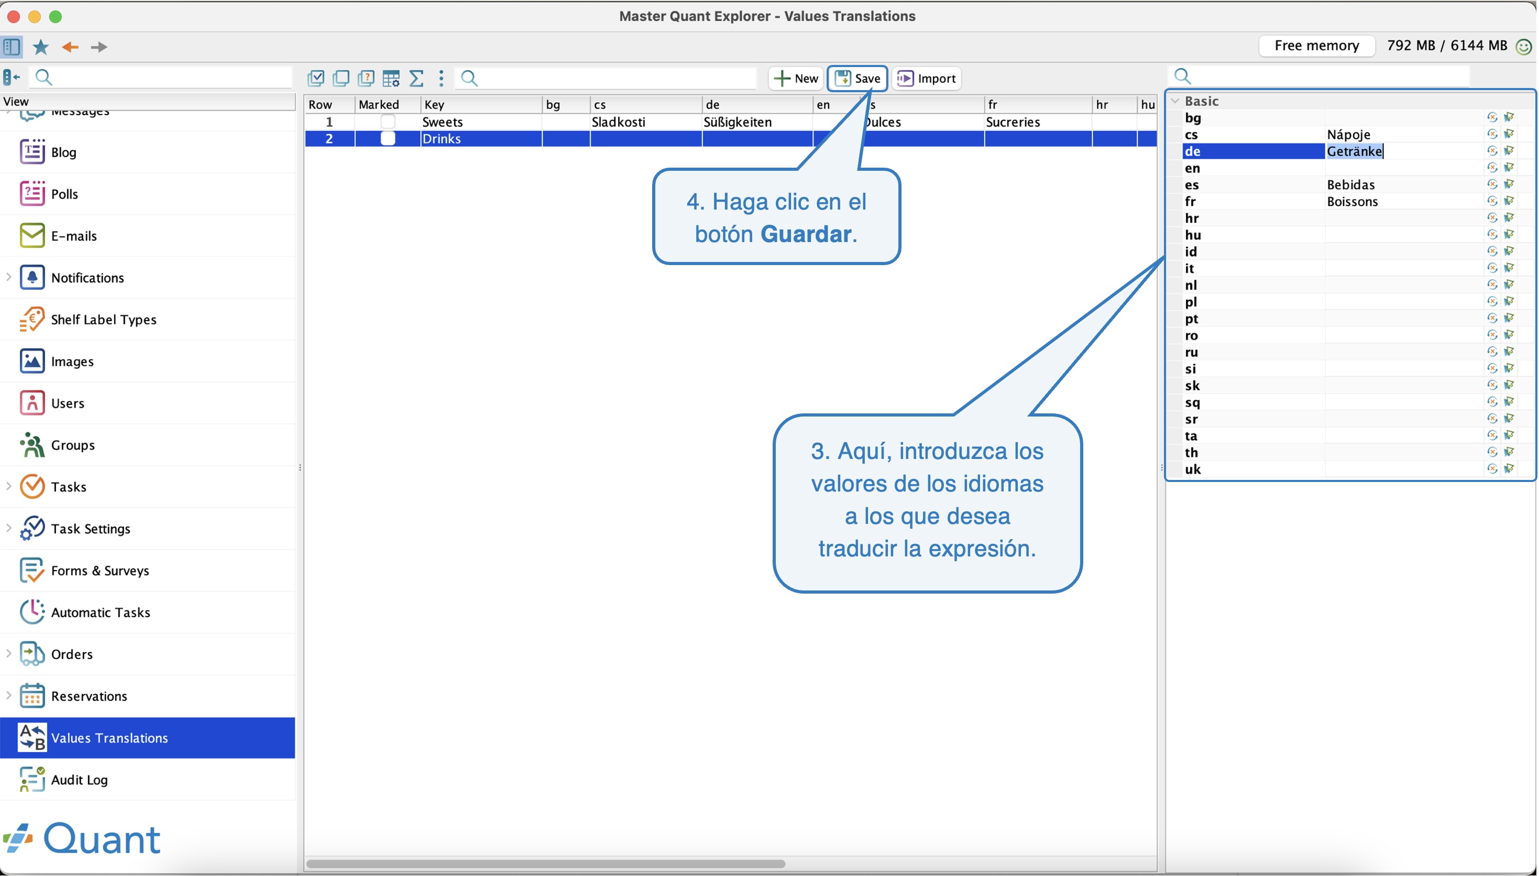Click the E-mails envelope icon

point(32,236)
